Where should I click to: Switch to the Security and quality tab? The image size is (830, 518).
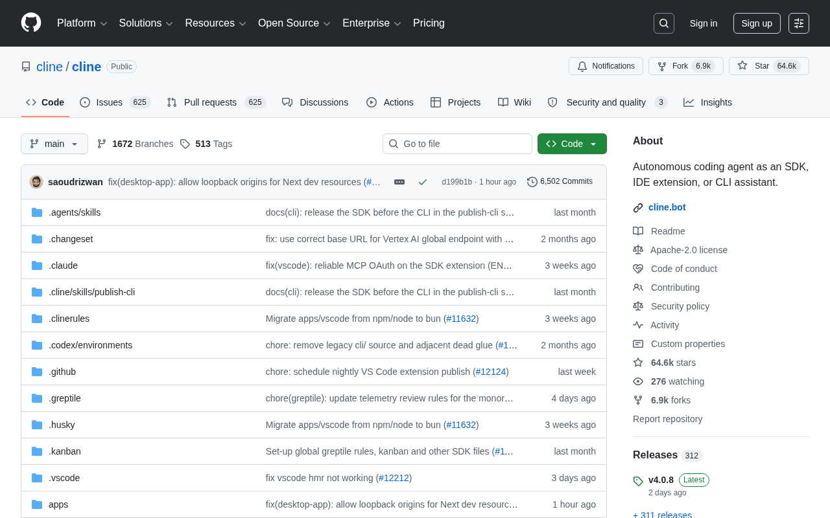[x=607, y=102]
